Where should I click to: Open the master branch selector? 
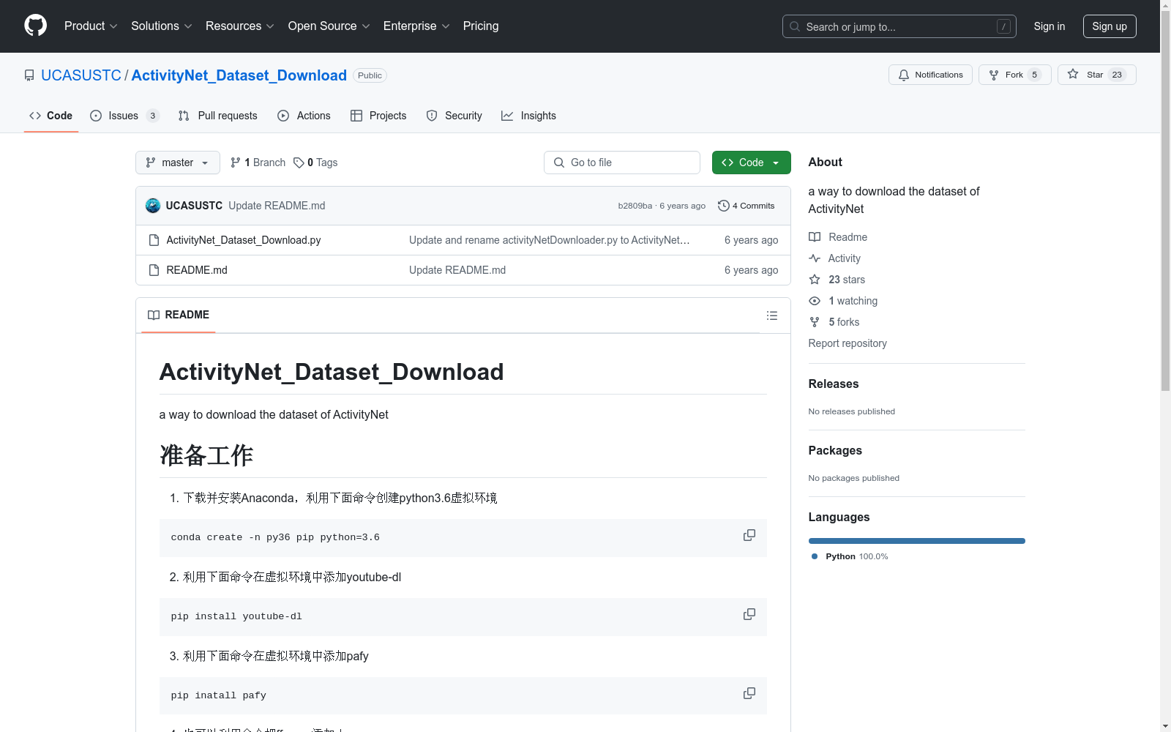pos(177,163)
